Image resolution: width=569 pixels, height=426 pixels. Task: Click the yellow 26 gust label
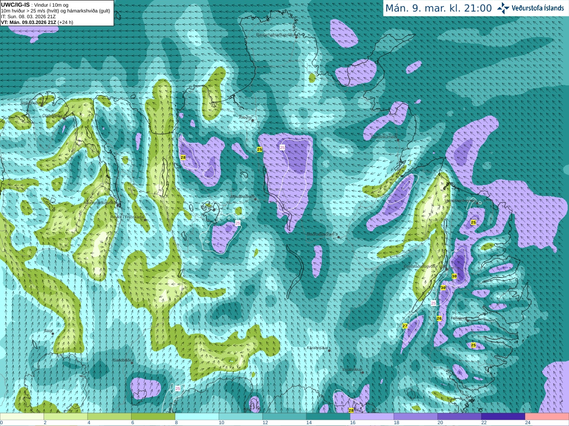tap(439, 318)
